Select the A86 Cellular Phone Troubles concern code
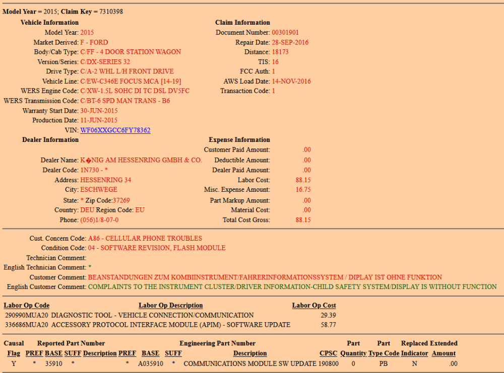 (x=145, y=239)
